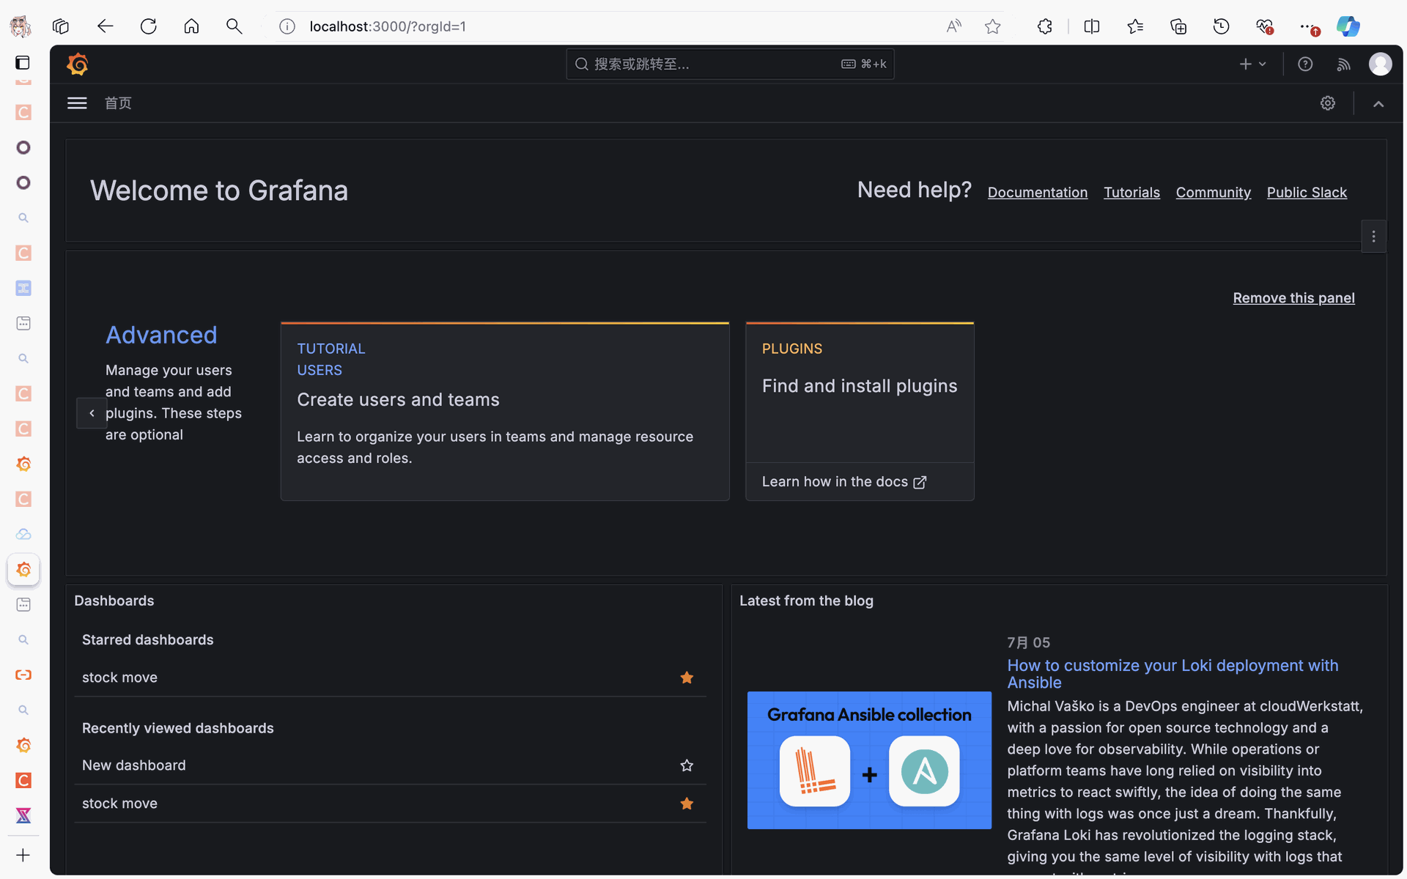Add new tab with plus button
This screenshot has height=879, width=1407.
[x=23, y=855]
